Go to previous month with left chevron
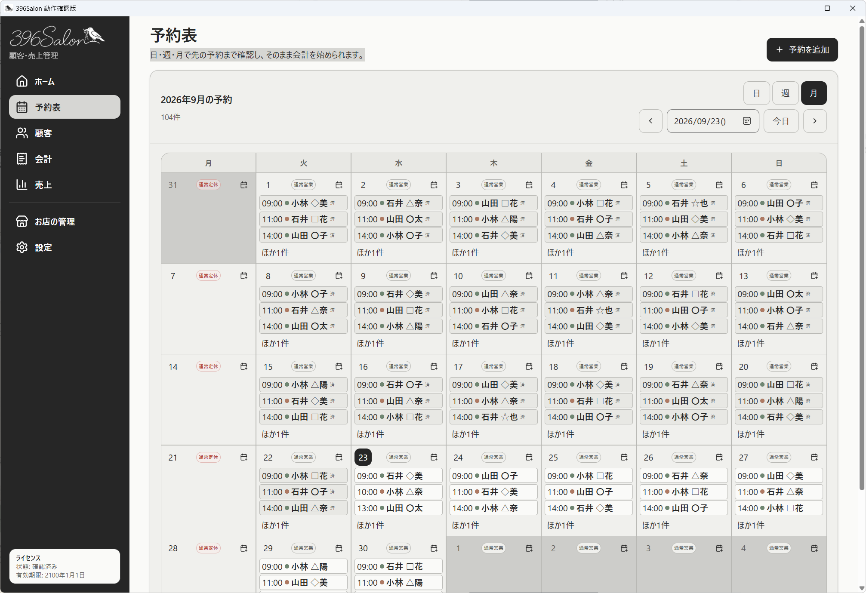Screen dimensions: 866x593 click(650, 121)
